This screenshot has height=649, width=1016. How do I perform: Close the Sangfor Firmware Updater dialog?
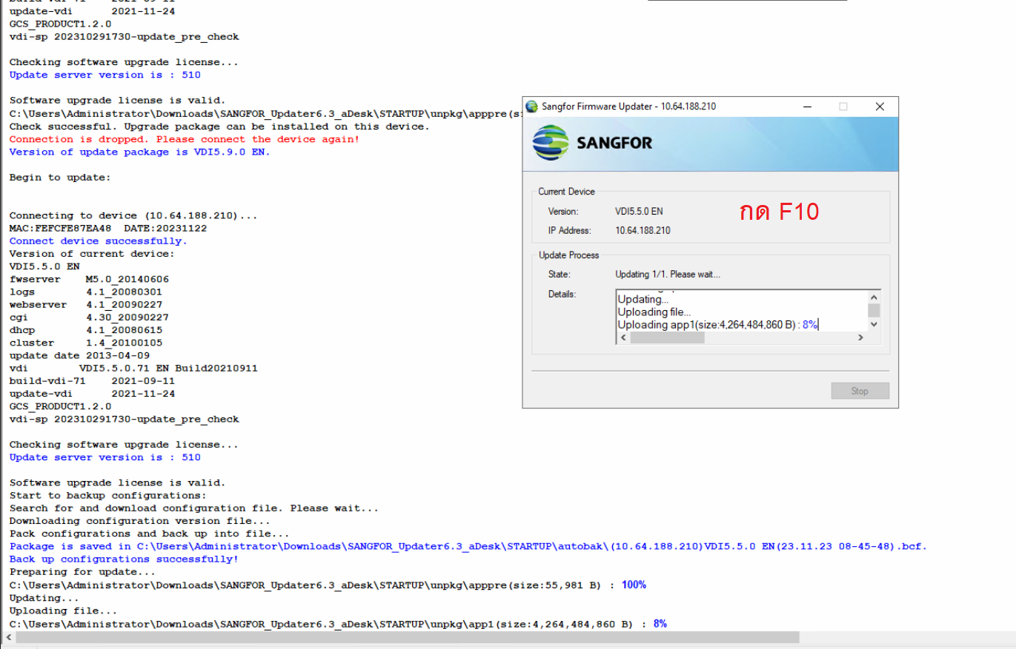(x=880, y=107)
